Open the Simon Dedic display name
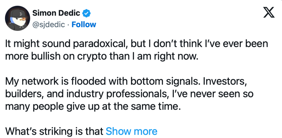282x138 pixels. click(x=57, y=13)
